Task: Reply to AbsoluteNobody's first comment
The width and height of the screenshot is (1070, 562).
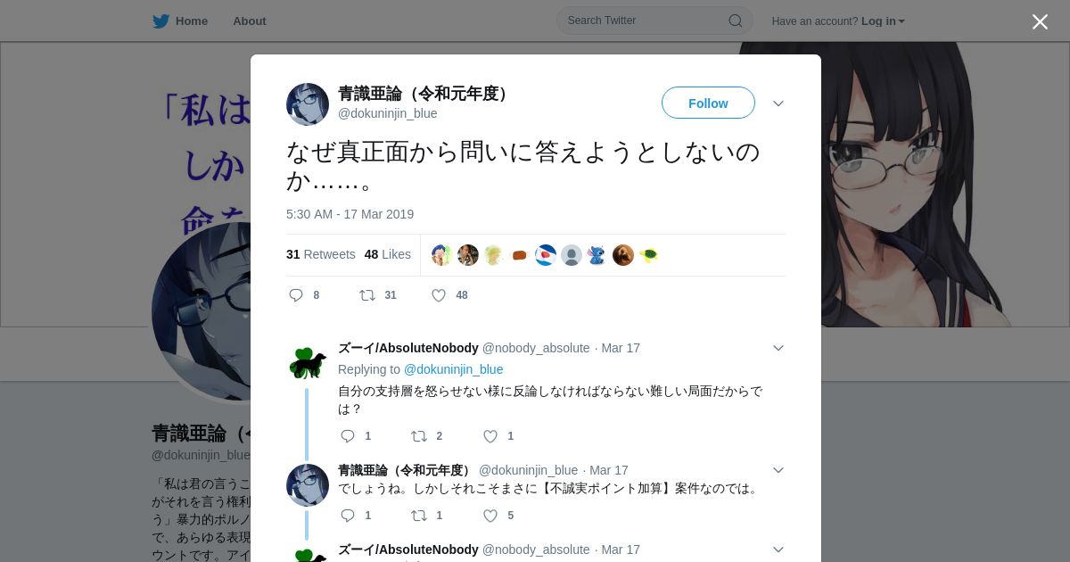Action: [348, 436]
